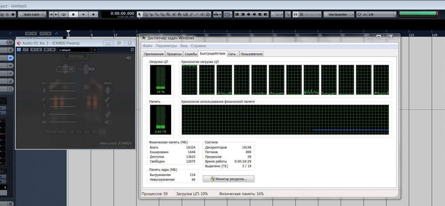The height and width of the screenshot is (206, 445).
Task: Toggle the transport Cycle loop button
Action: [63, 14]
